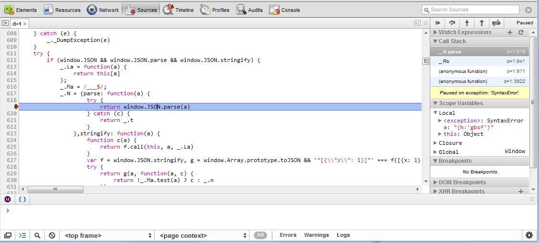Add a watch expression
This screenshot has width=539, height=243.
pos(509,32)
